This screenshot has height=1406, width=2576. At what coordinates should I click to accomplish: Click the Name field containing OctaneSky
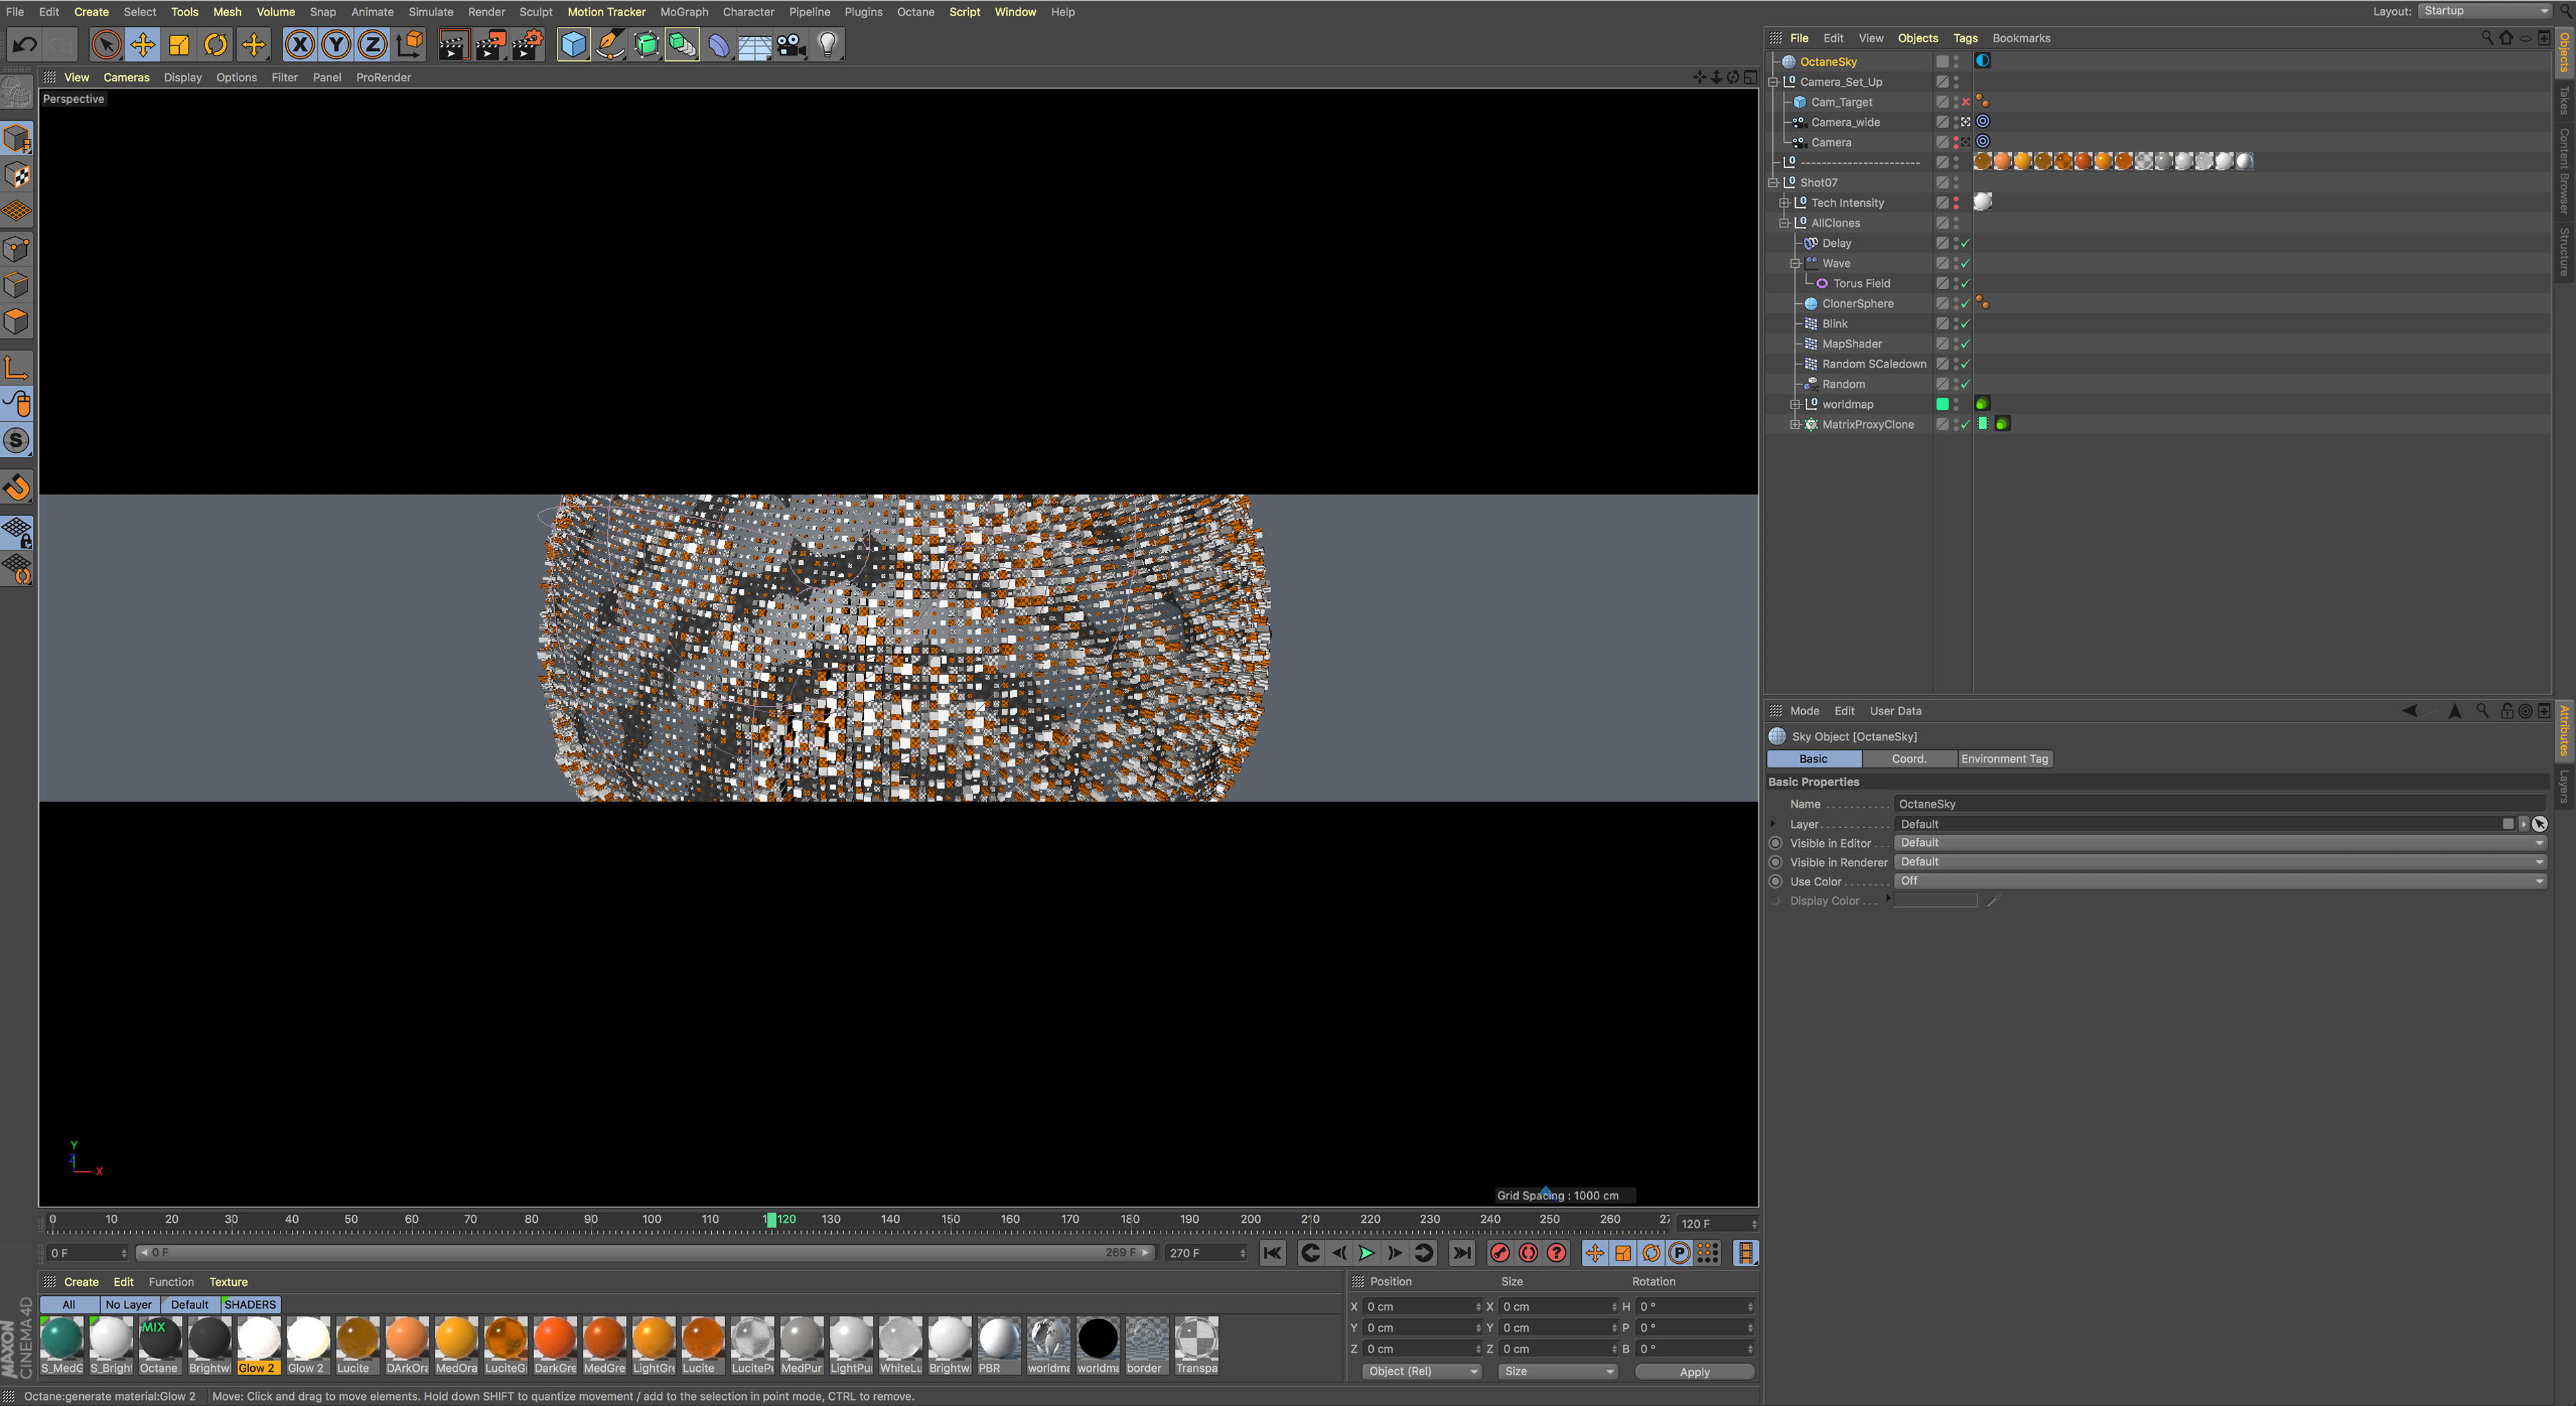click(2220, 804)
